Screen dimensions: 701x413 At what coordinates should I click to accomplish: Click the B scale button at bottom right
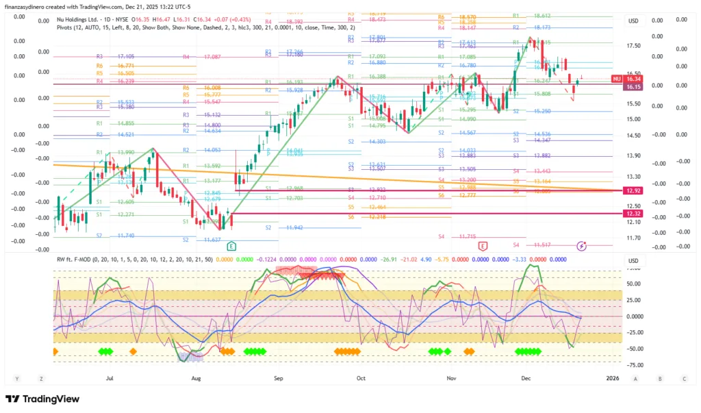[x=660, y=378]
